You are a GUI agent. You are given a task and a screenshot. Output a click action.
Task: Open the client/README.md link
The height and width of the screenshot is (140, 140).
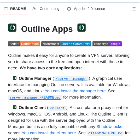tap(105, 133)
